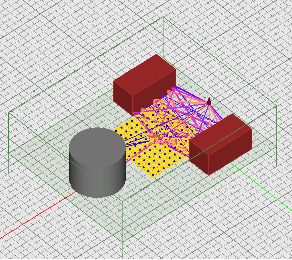Click the dark red cone source marker
This screenshot has width=292, height=260.
click(x=209, y=100)
